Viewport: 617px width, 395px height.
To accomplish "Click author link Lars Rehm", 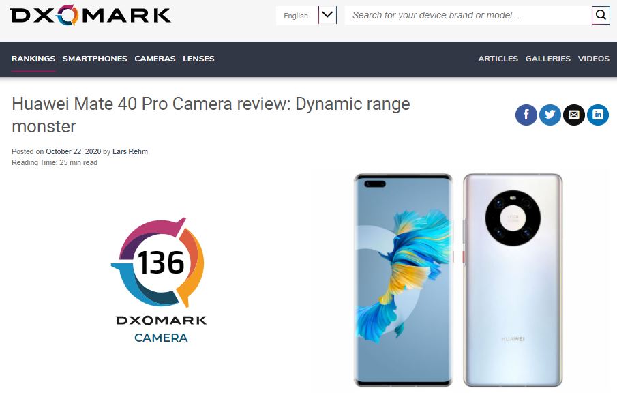I will point(130,151).
